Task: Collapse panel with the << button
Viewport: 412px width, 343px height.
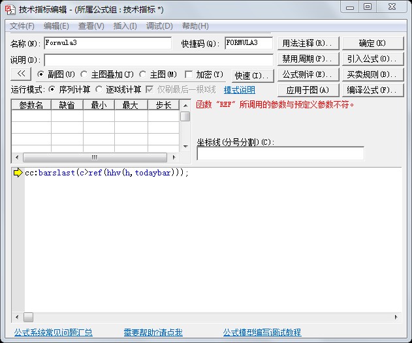Action: point(21,74)
